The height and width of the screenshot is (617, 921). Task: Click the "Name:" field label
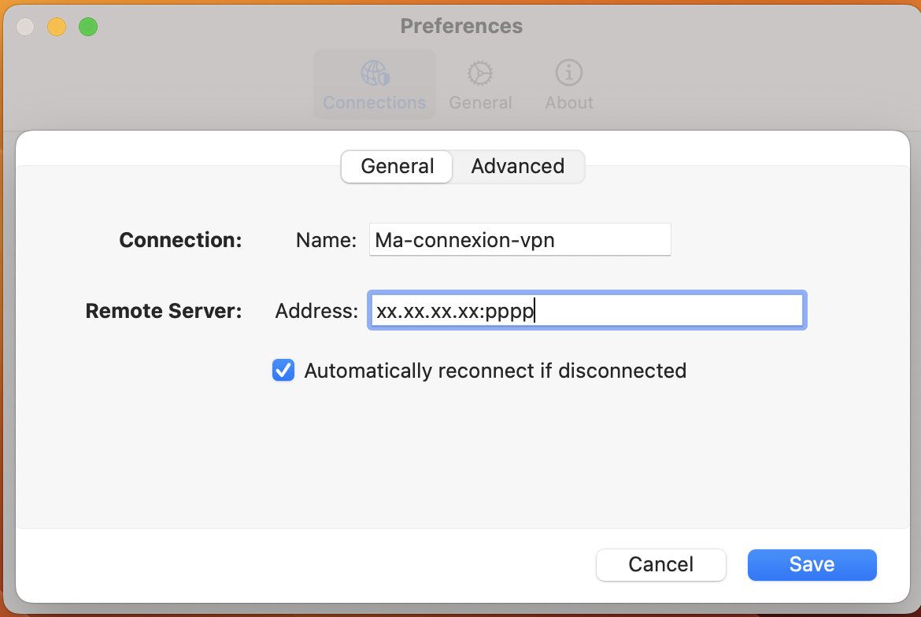[x=326, y=240]
